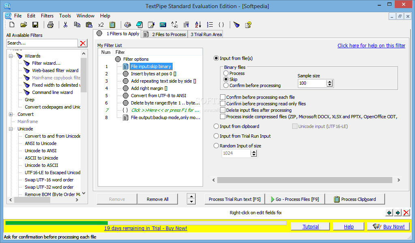Click the Search filters input field

coord(42,43)
